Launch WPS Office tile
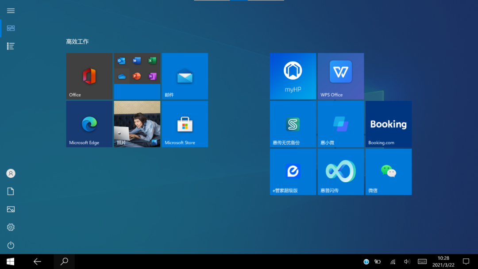The height and width of the screenshot is (269, 478). click(341, 76)
